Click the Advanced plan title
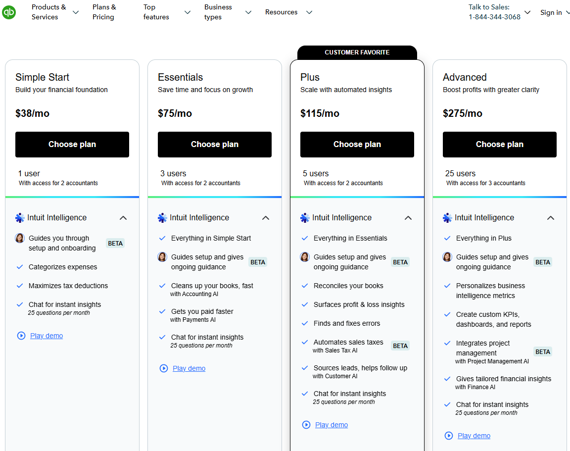 click(465, 77)
